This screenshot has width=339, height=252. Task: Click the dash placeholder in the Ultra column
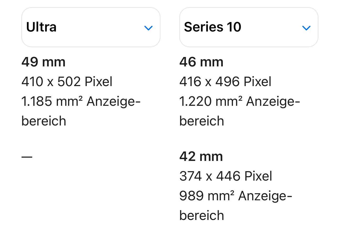click(x=27, y=157)
